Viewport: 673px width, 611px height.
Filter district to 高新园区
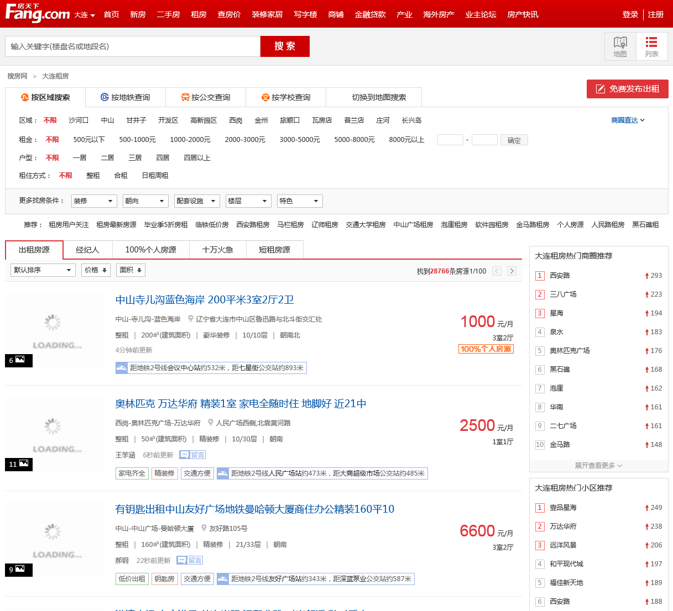point(204,120)
